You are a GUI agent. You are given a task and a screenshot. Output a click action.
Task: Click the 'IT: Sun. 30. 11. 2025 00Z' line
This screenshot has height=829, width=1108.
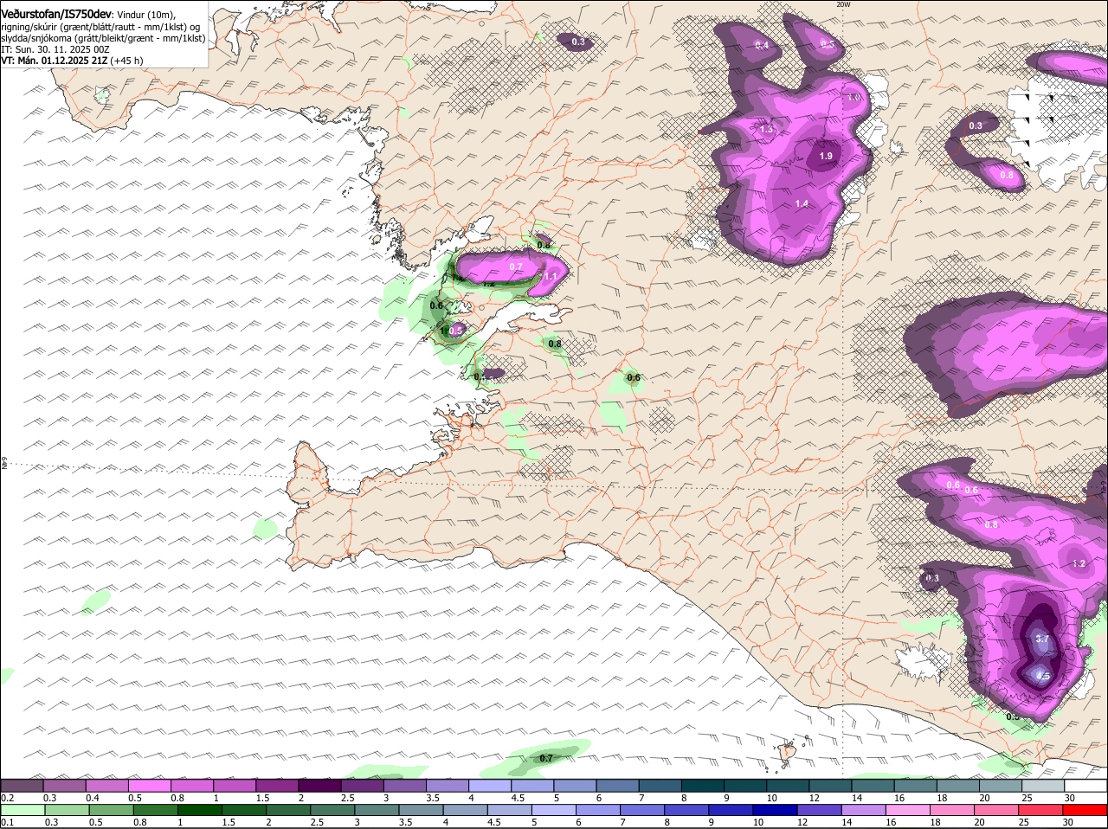click(x=55, y=49)
